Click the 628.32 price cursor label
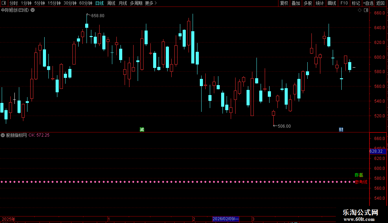 [x=378, y=151]
